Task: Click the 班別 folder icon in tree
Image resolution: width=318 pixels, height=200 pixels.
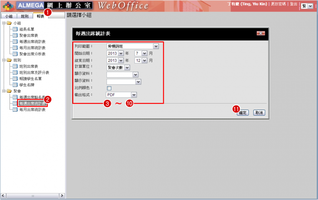Action: [9, 60]
